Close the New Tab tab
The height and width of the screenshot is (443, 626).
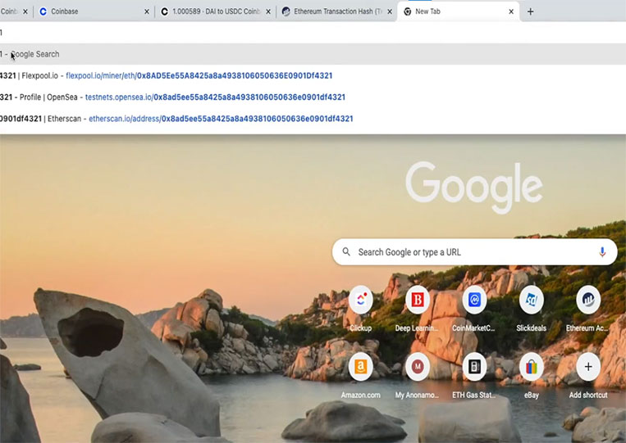click(x=511, y=11)
